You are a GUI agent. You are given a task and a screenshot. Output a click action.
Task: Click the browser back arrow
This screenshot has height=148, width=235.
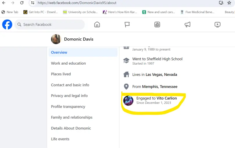click(4, 3)
